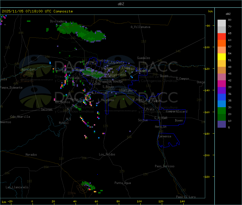This screenshot has height=205, width=242.
Task: Click the radar echo cluster near Punta_Agua
Action: (88, 186)
